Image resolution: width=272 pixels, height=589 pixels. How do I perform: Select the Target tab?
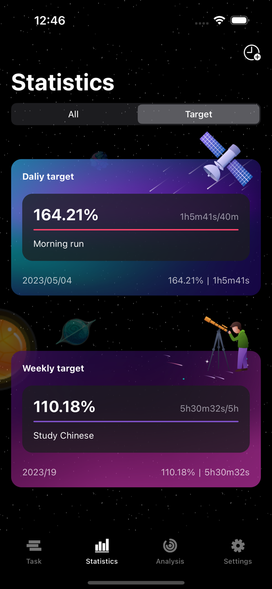[x=199, y=114]
